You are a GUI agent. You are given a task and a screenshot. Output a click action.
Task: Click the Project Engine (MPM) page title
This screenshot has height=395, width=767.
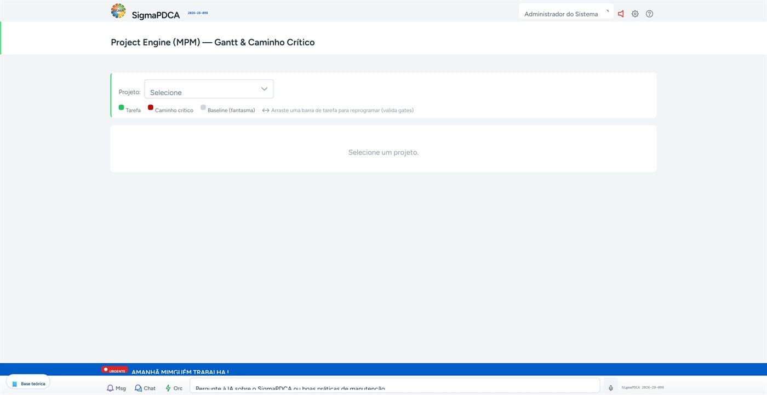213,42
